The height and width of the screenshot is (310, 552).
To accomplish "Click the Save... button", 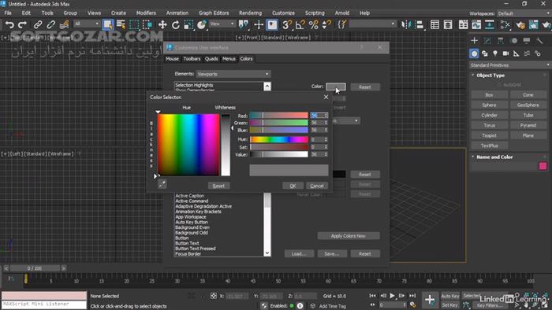I will pos(332,254).
